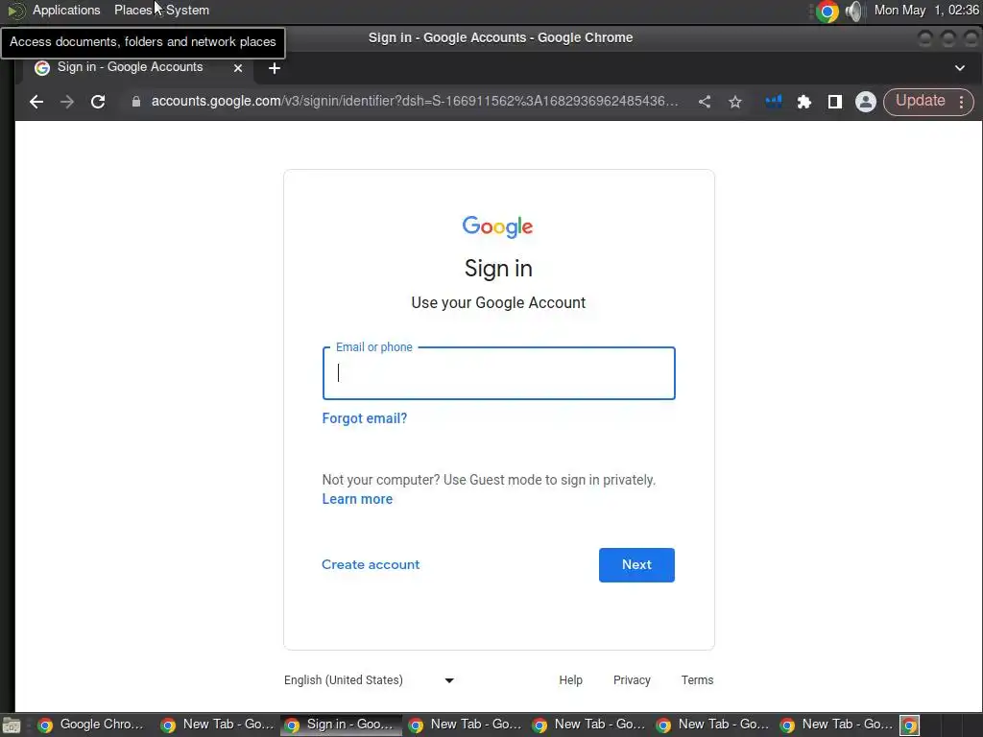Click the address bar URL
983x737 pixels.
(x=415, y=101)
